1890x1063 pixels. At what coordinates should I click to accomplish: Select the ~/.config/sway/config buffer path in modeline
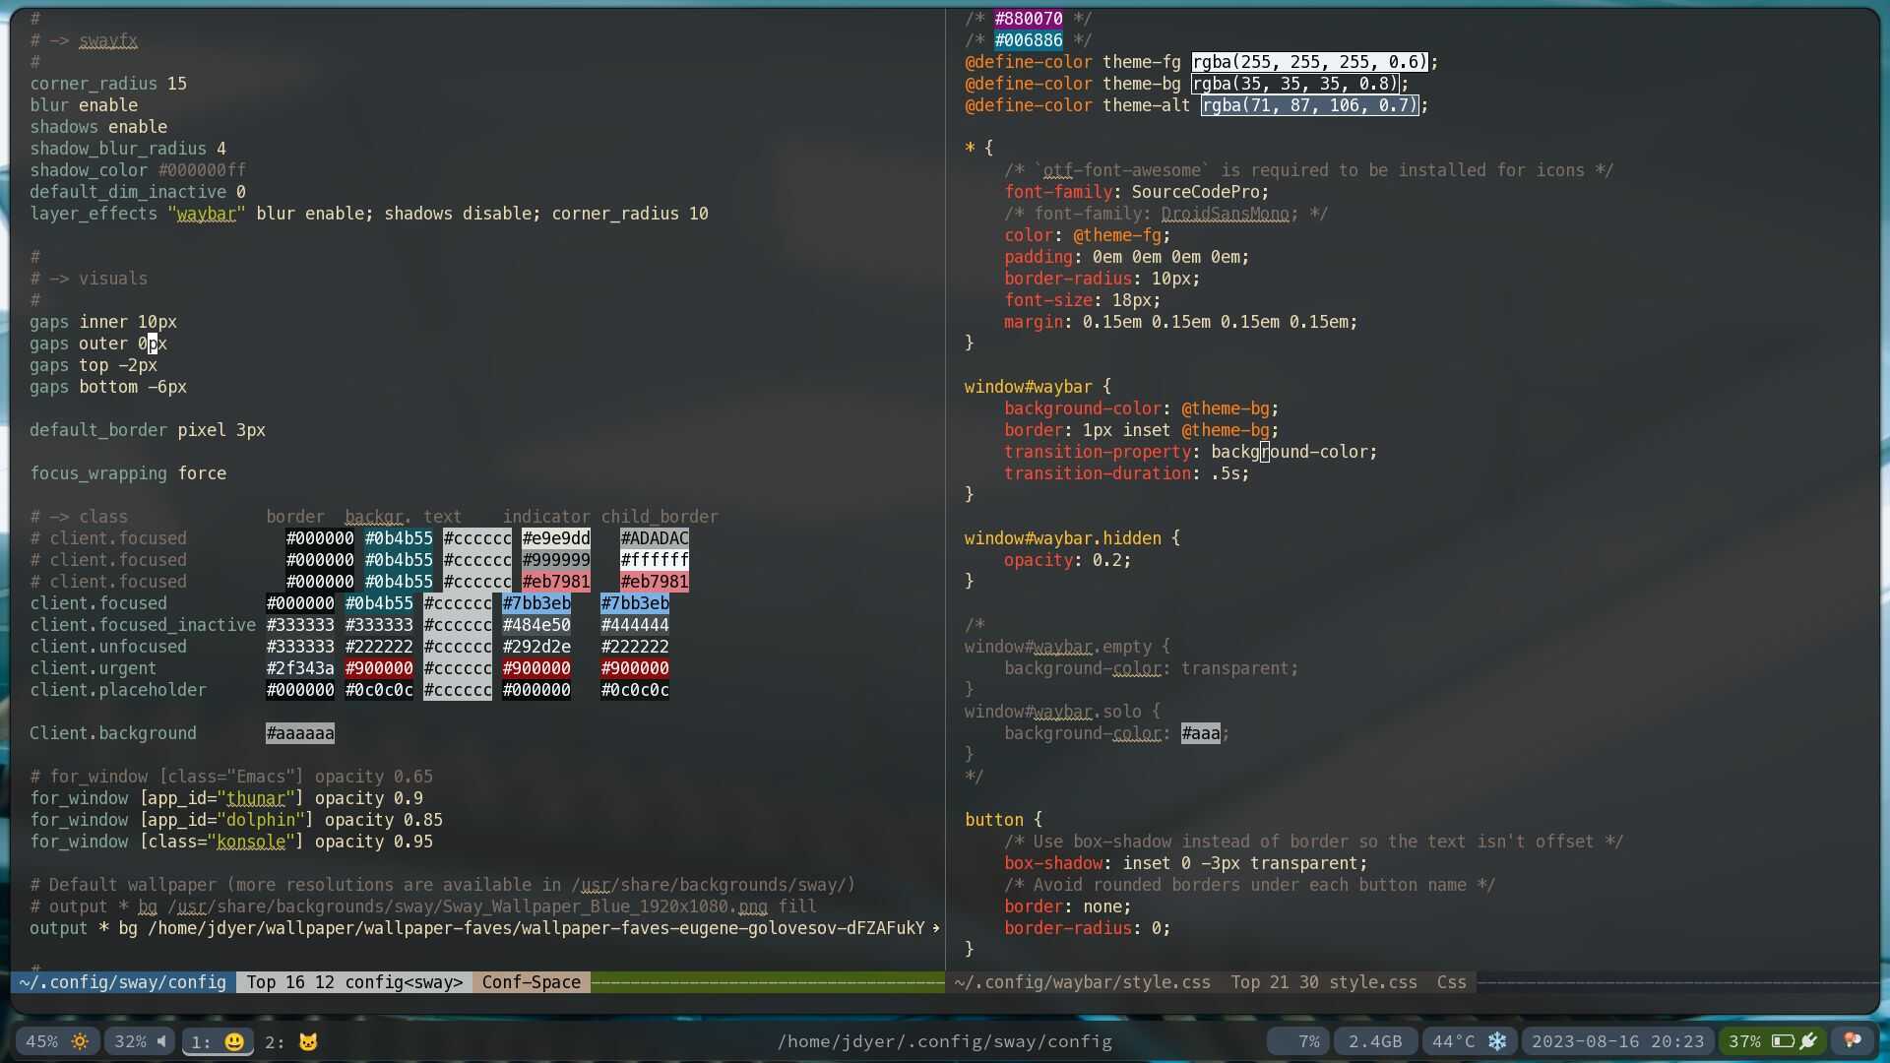click(x=123, y=982)
